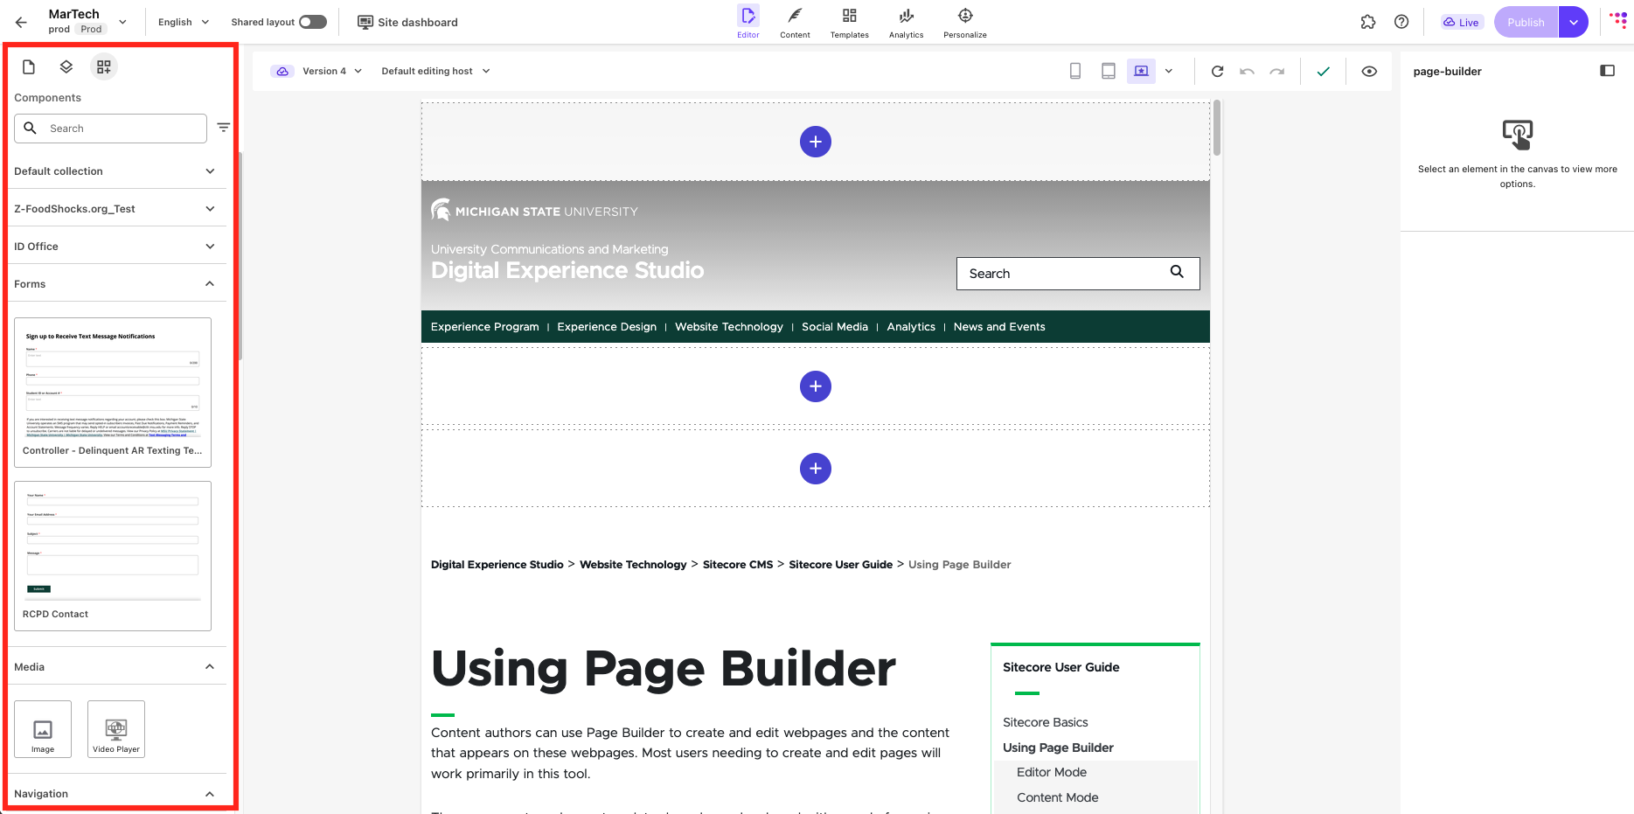
Task: Open the app switcher dots icon
Action: click(x=1618, y=21)
